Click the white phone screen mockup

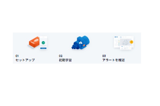(x=43, y=43)
